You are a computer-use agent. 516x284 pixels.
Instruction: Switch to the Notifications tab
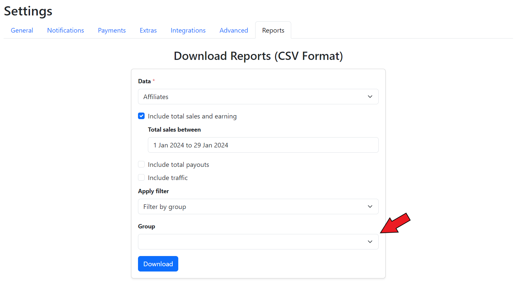point(65,30)
